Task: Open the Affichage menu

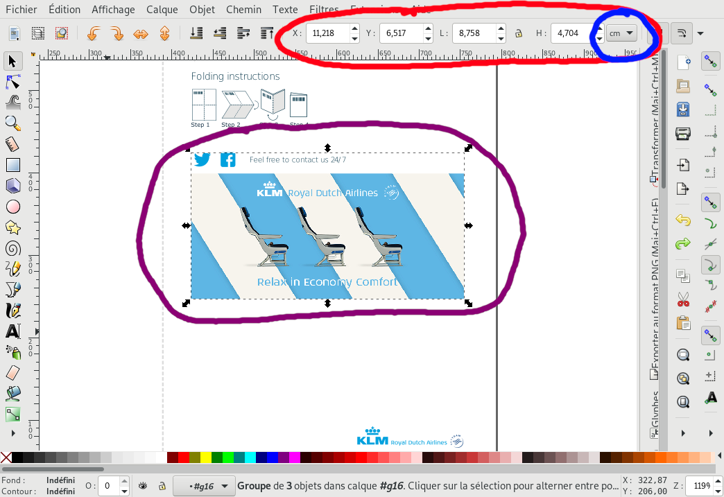Action: (x=113, y=9)
